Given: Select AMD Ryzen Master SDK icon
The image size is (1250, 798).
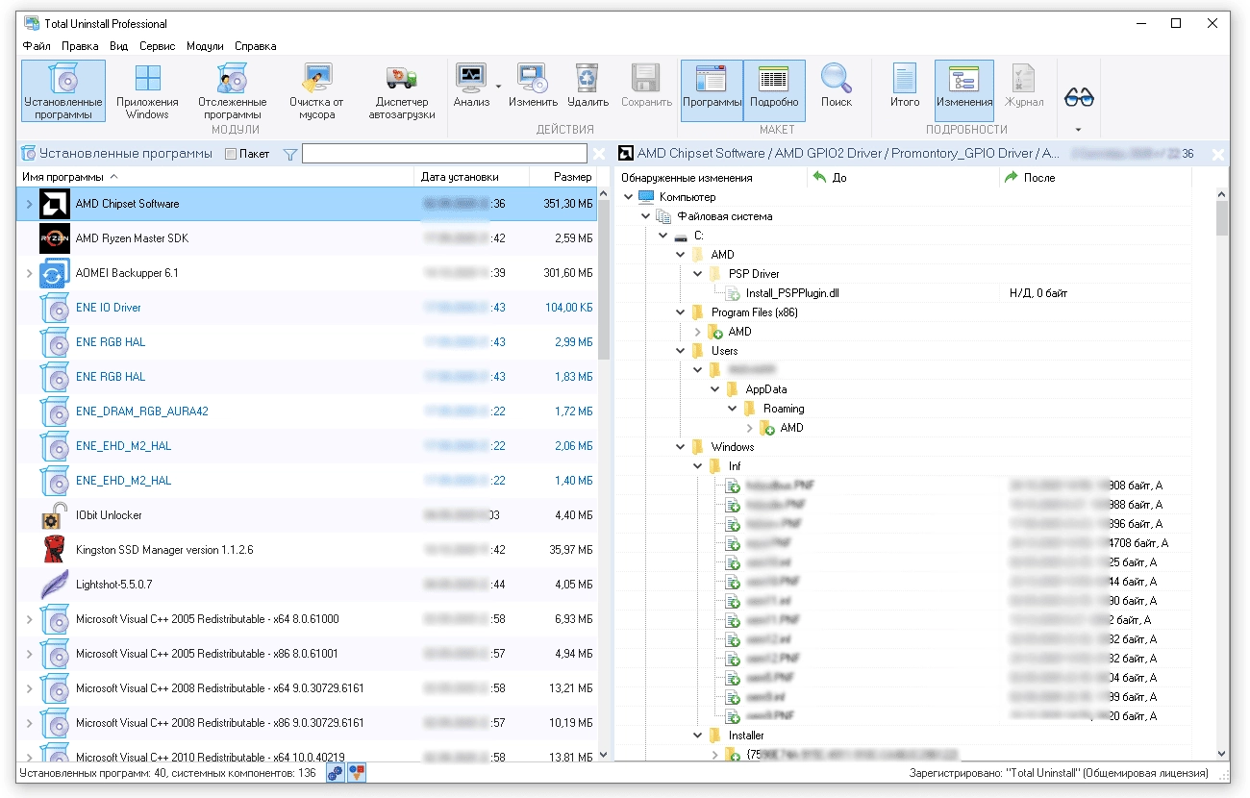Looking at the screenshot, I should click(55, 238).
